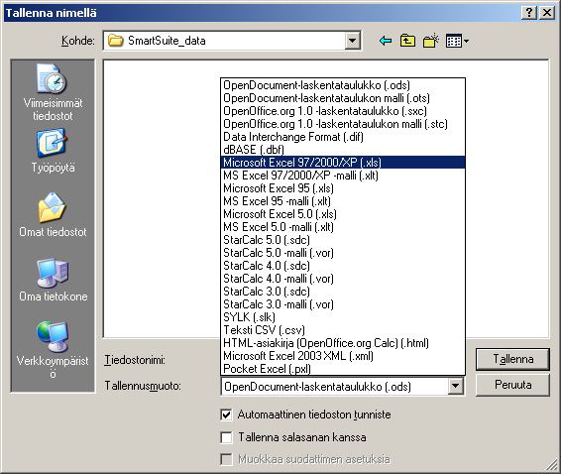Image resolution: width=561 pixels, height=474 pixels.
Task: Open Oma tietokone shortcut
Action: pos(53,280)
